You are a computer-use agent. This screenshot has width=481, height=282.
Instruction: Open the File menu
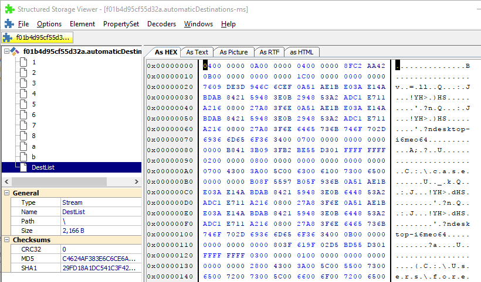tap(23, 24)
